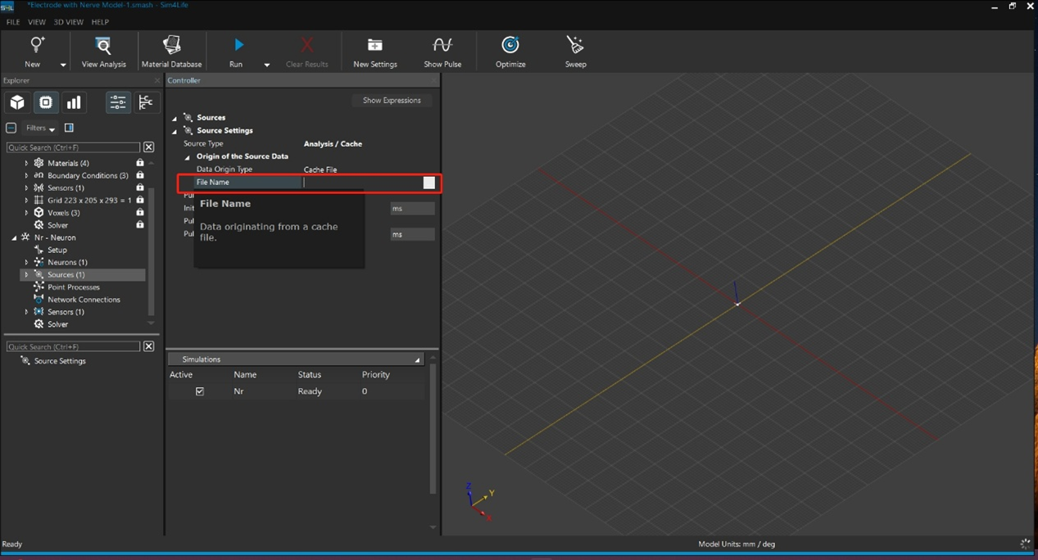Click the File Name browse button
The width and height of the screenshot is (1038, 560).
[428, 183]
